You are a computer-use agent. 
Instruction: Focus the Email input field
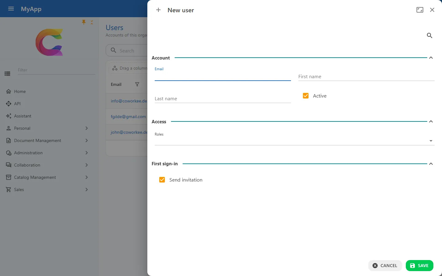tap(223, 76)
